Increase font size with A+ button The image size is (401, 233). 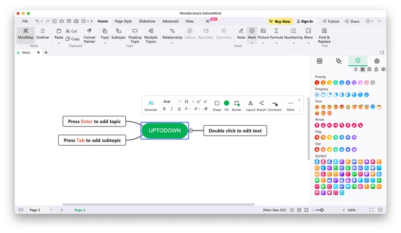click(199, 101)
